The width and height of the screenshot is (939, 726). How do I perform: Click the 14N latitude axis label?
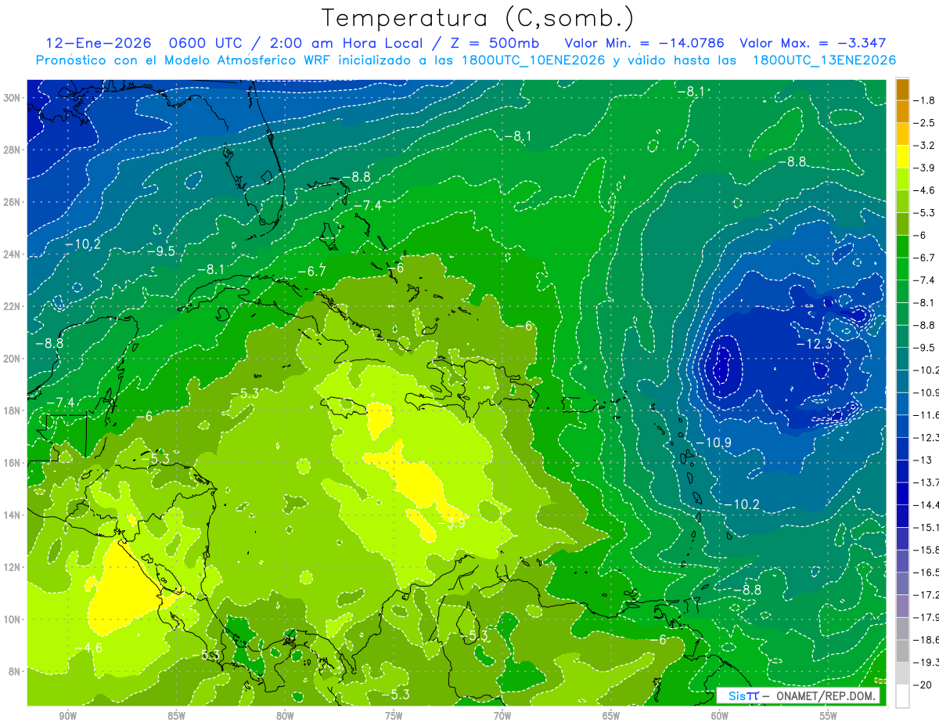point(13,515)
